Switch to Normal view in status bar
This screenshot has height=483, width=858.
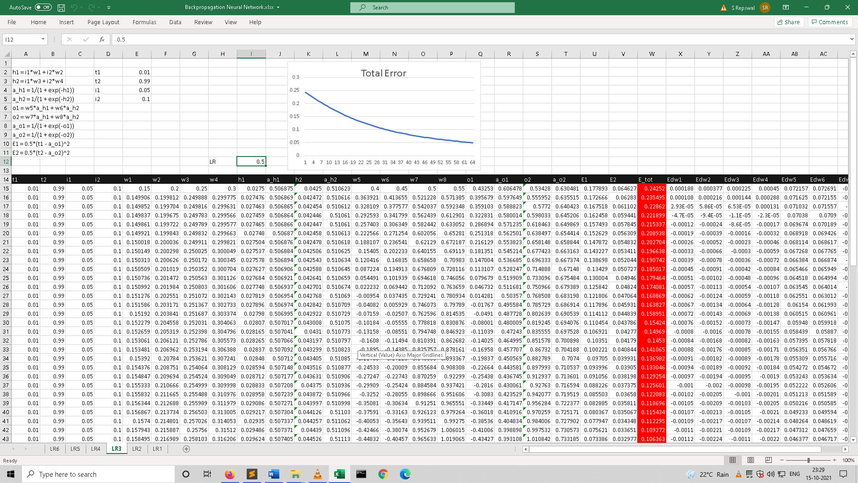click(x=732, y=460)
